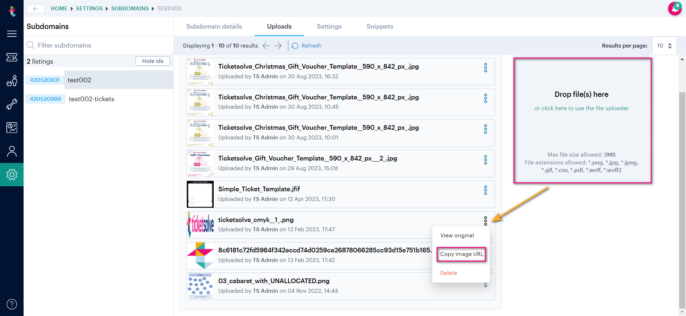Viewport: 686px width, 316px height.
Task: Open Simple_Ticket_Template.jfif thumbnail
Action: coord(200,194)
